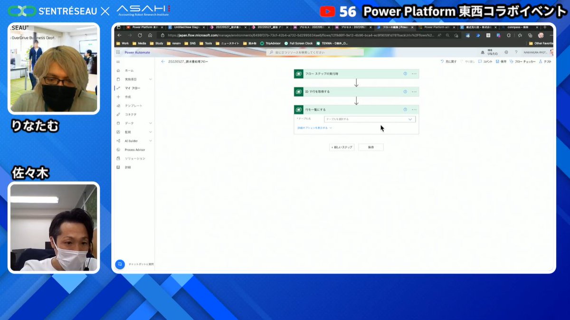
Task: Switch to connpass browser tab
Action: [521, 28]
